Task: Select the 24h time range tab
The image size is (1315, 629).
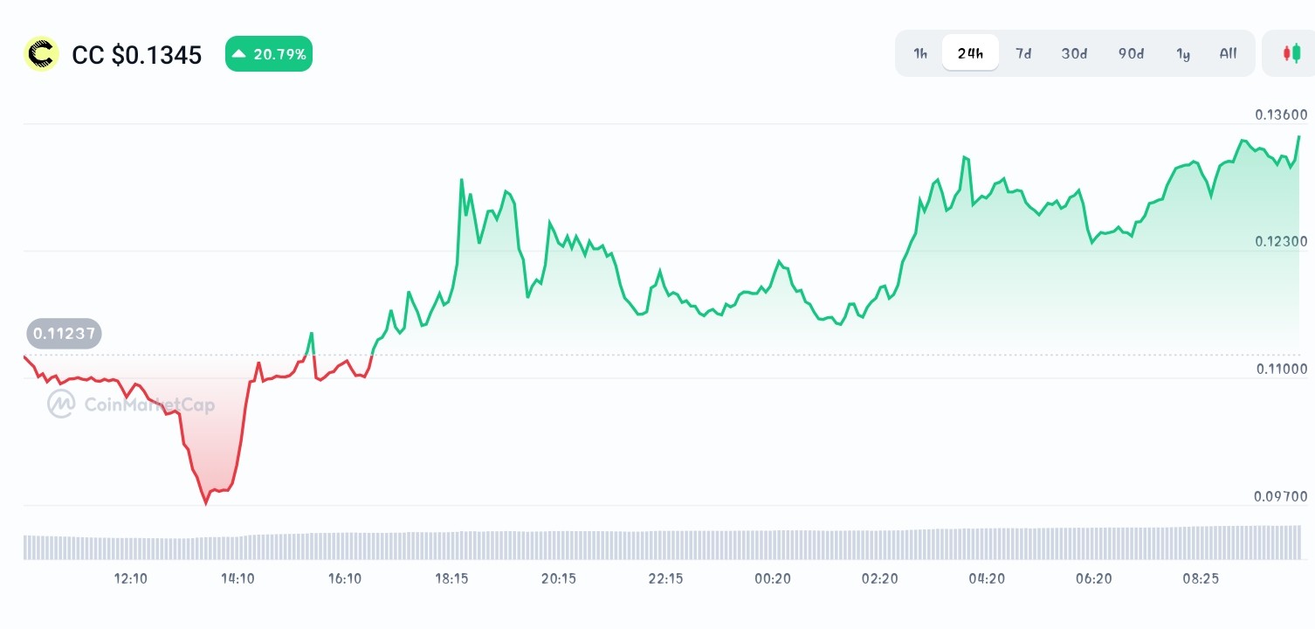Action: click(970, 53)
